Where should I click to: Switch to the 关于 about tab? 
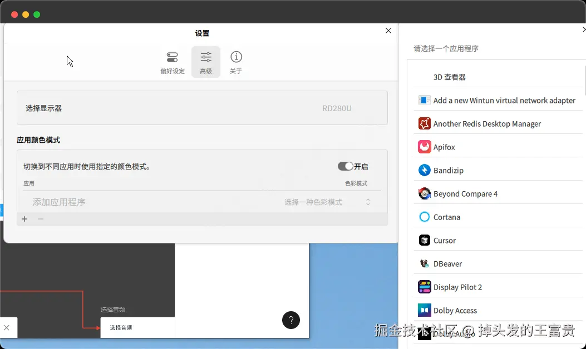point(236,62)
